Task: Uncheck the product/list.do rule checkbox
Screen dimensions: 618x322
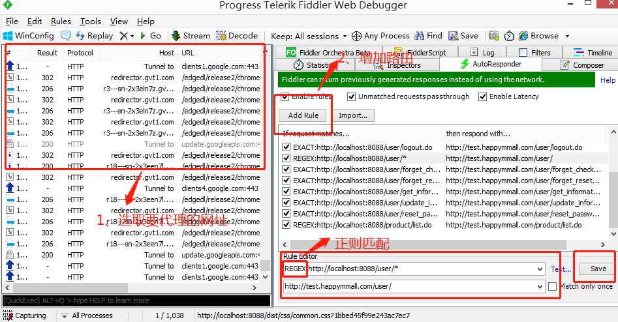Action: [x=286, y=225]
